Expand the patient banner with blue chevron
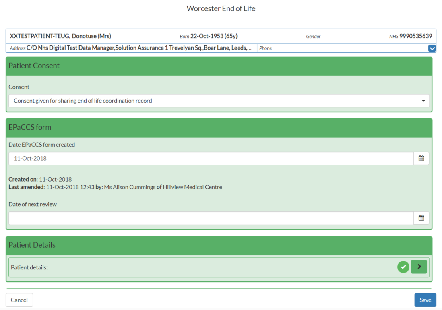Image resolution: width=442 pixels, height=310 pixels. (x=432, y=48)
